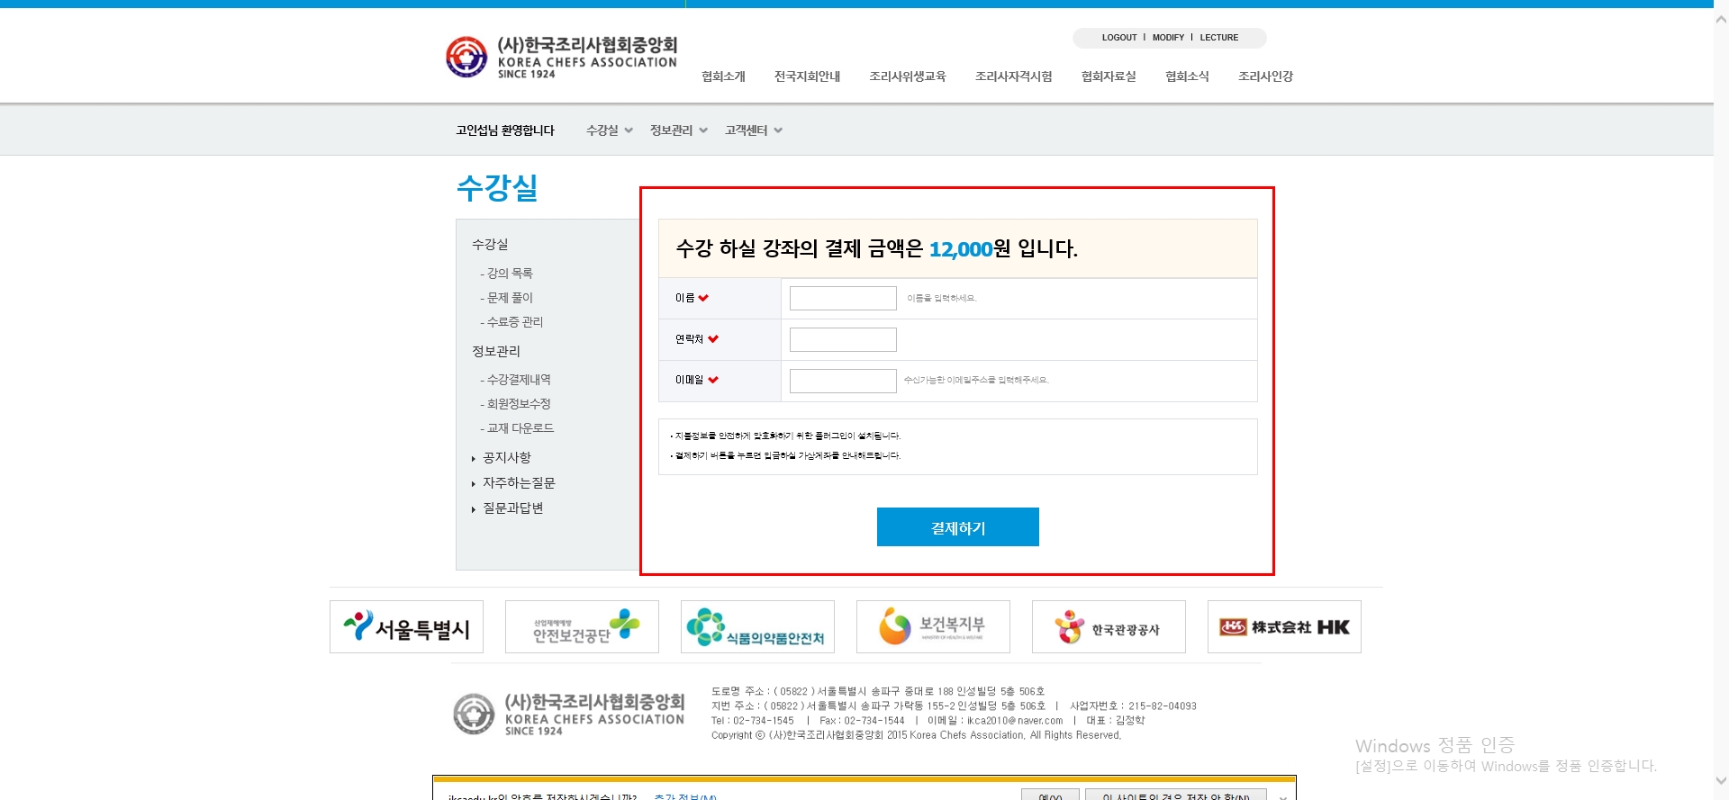Click the gray footer association logo
Viewport: 1729px width, 800px height.
[568, 715]
